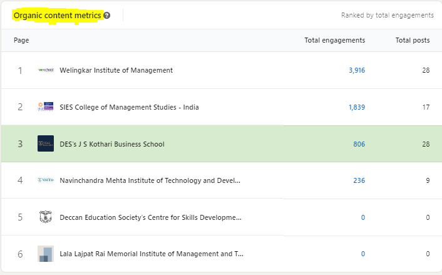Image resolution: width=442 pixels, height=275 pixels.
Task: Select the Lala Lajpat Rai Institute placeholder logo
Action: (x=46, y=254)
